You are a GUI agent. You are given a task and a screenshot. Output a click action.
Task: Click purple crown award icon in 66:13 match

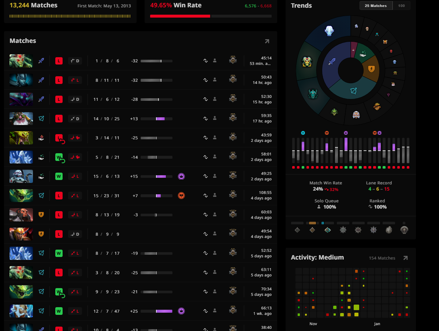click(x=182, y=311)
